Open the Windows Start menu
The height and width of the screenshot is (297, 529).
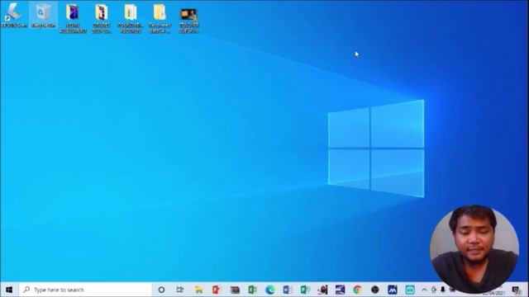pyautogui.click(x=9, y=290)
